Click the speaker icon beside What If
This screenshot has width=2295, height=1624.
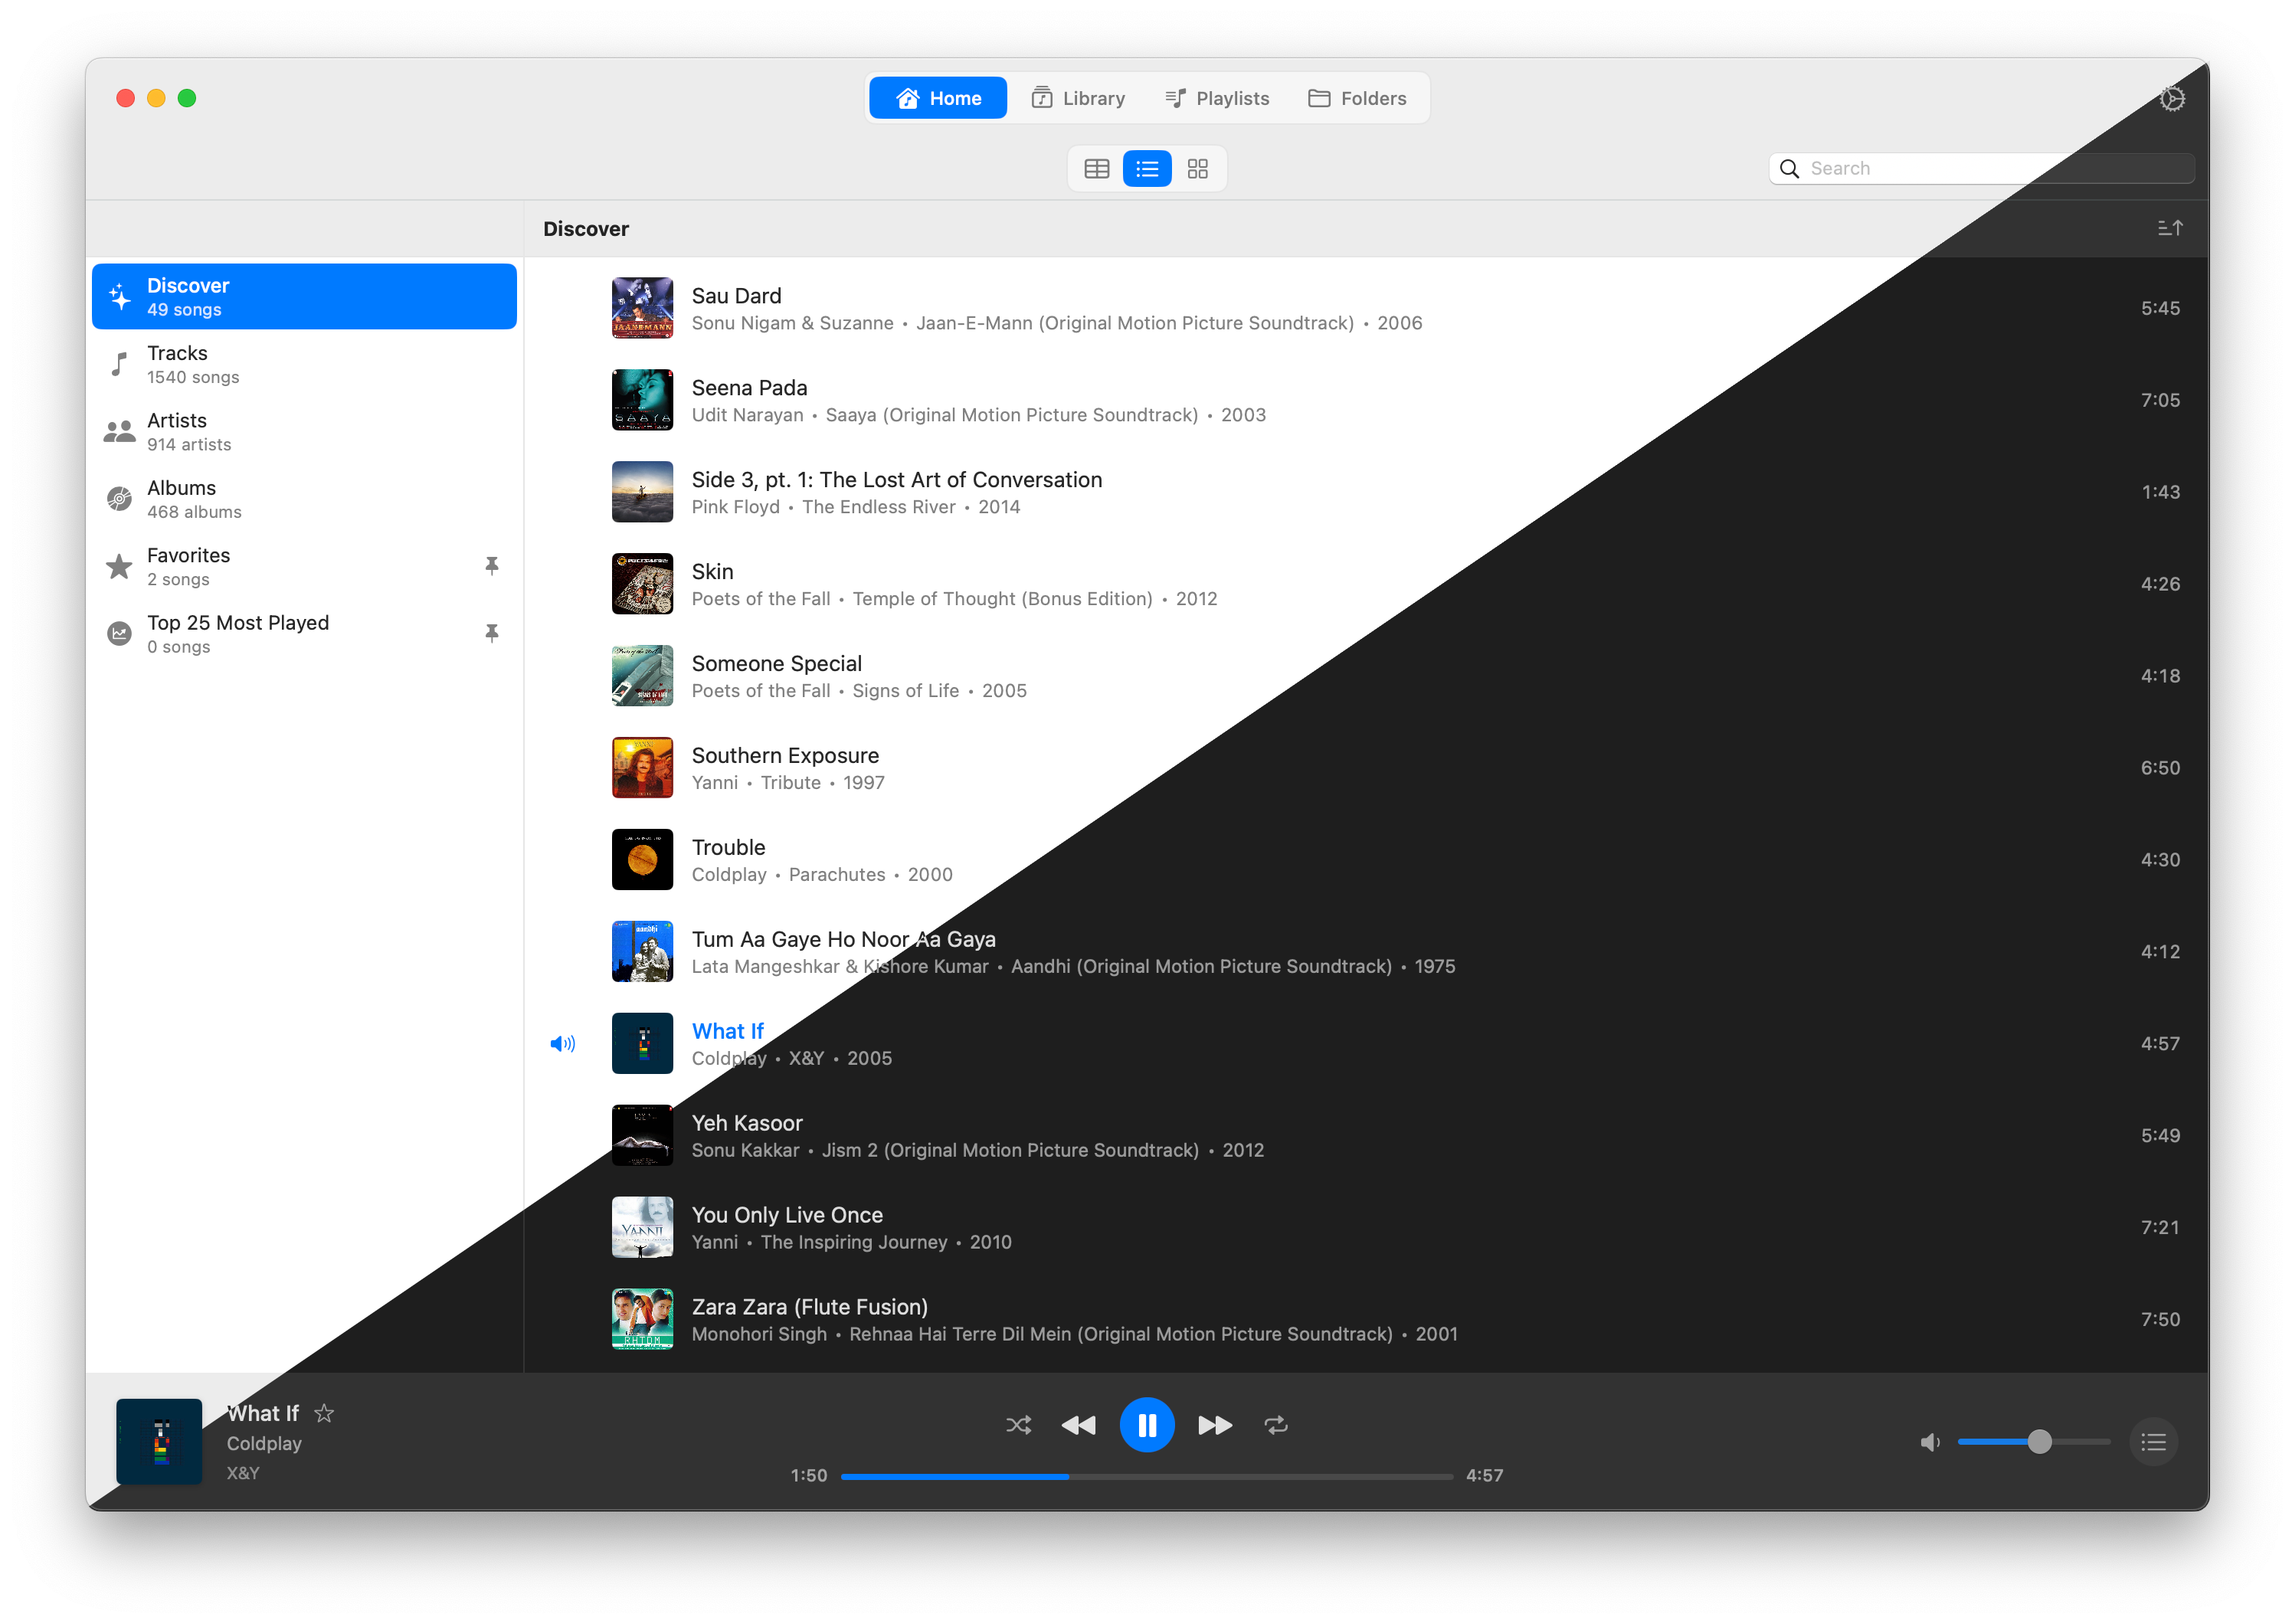click(563, 1044)
